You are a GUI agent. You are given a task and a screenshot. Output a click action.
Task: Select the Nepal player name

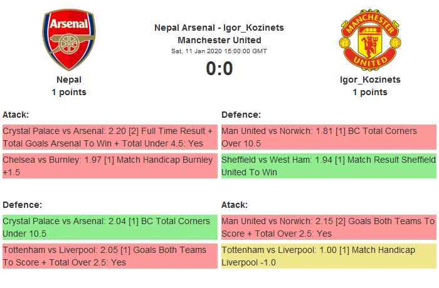point(69,80)
